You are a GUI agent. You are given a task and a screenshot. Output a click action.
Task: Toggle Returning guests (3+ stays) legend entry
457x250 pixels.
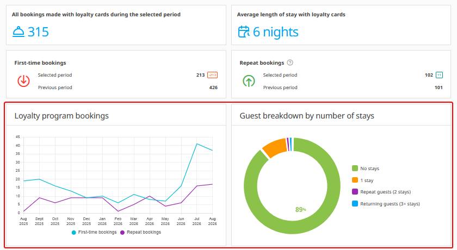click(386, 204)
